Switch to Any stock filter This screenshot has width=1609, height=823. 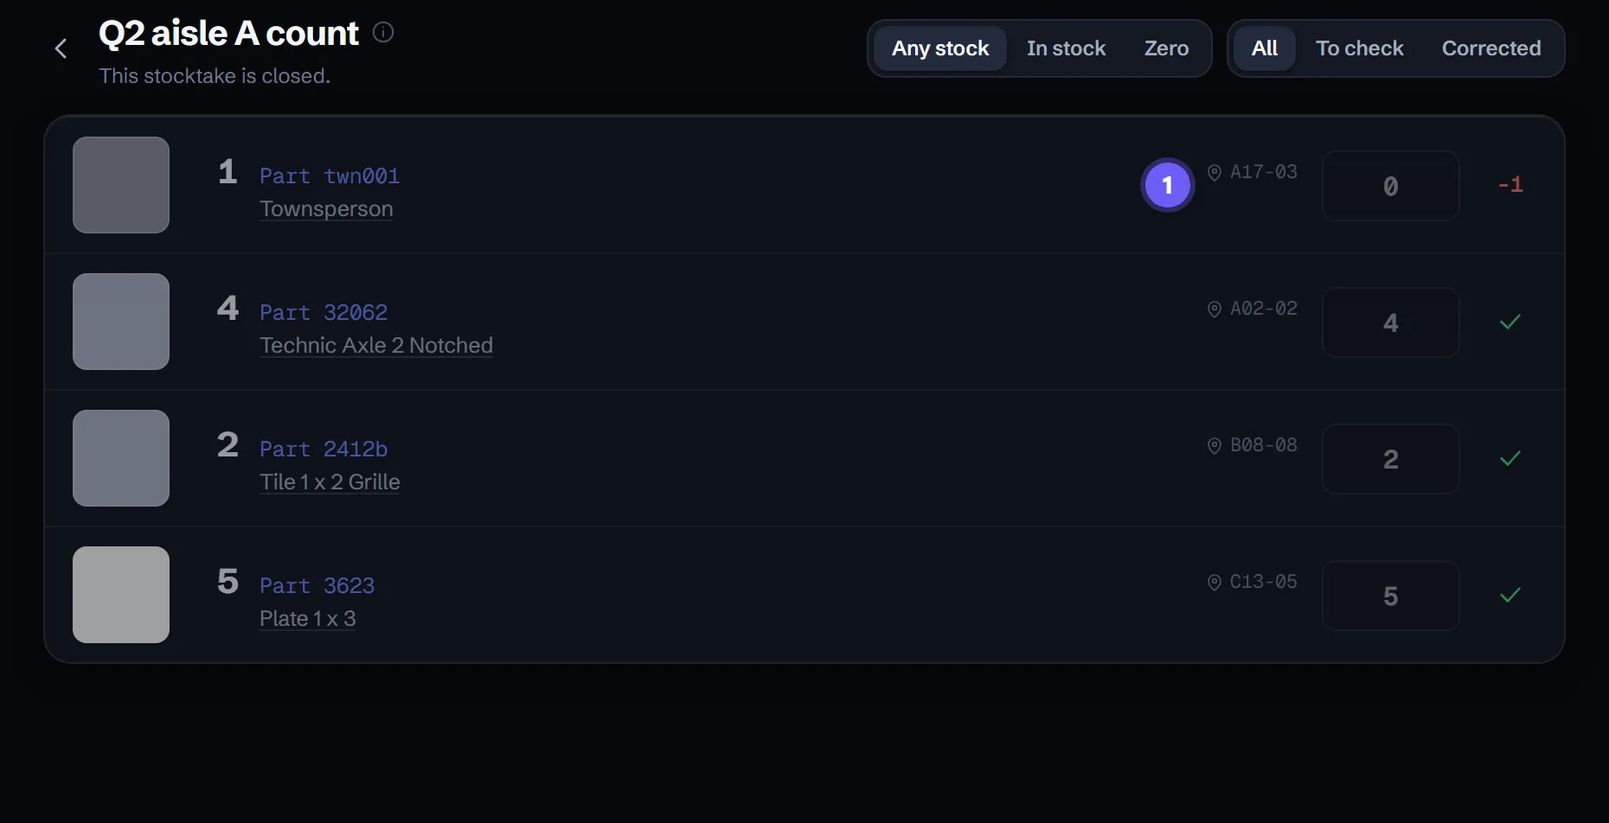(x=940, y=48)
